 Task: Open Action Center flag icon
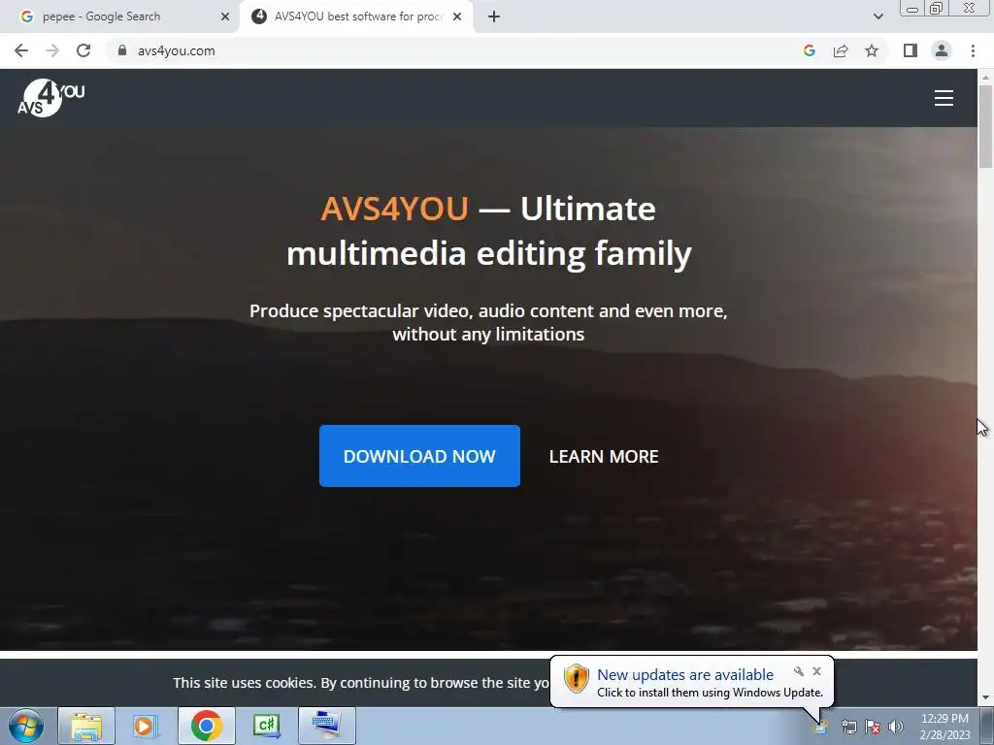point(873,727)
